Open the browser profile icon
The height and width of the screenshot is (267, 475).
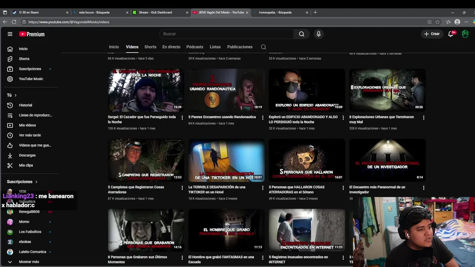click(x=457, y=22)
